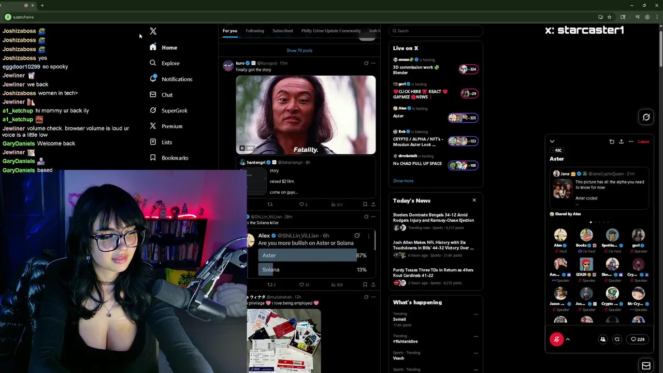Open Notifications bell in the sidebar
663x373 pixels.
(153, 79)
